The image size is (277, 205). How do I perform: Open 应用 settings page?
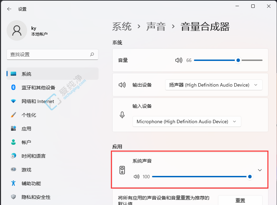pyautogui.click(x=53, y=128)
